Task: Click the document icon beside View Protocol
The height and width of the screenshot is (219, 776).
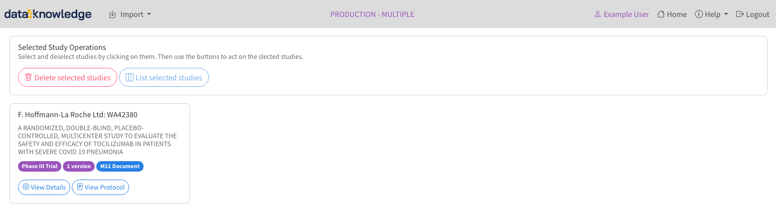Action: 80,187
